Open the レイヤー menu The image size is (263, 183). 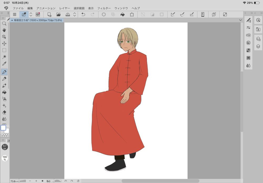[x=65, y=8]
